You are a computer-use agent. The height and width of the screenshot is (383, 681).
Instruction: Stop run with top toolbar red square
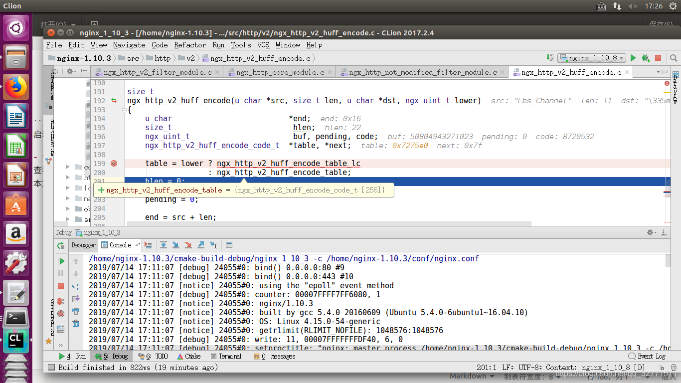[x=658, y=58]
